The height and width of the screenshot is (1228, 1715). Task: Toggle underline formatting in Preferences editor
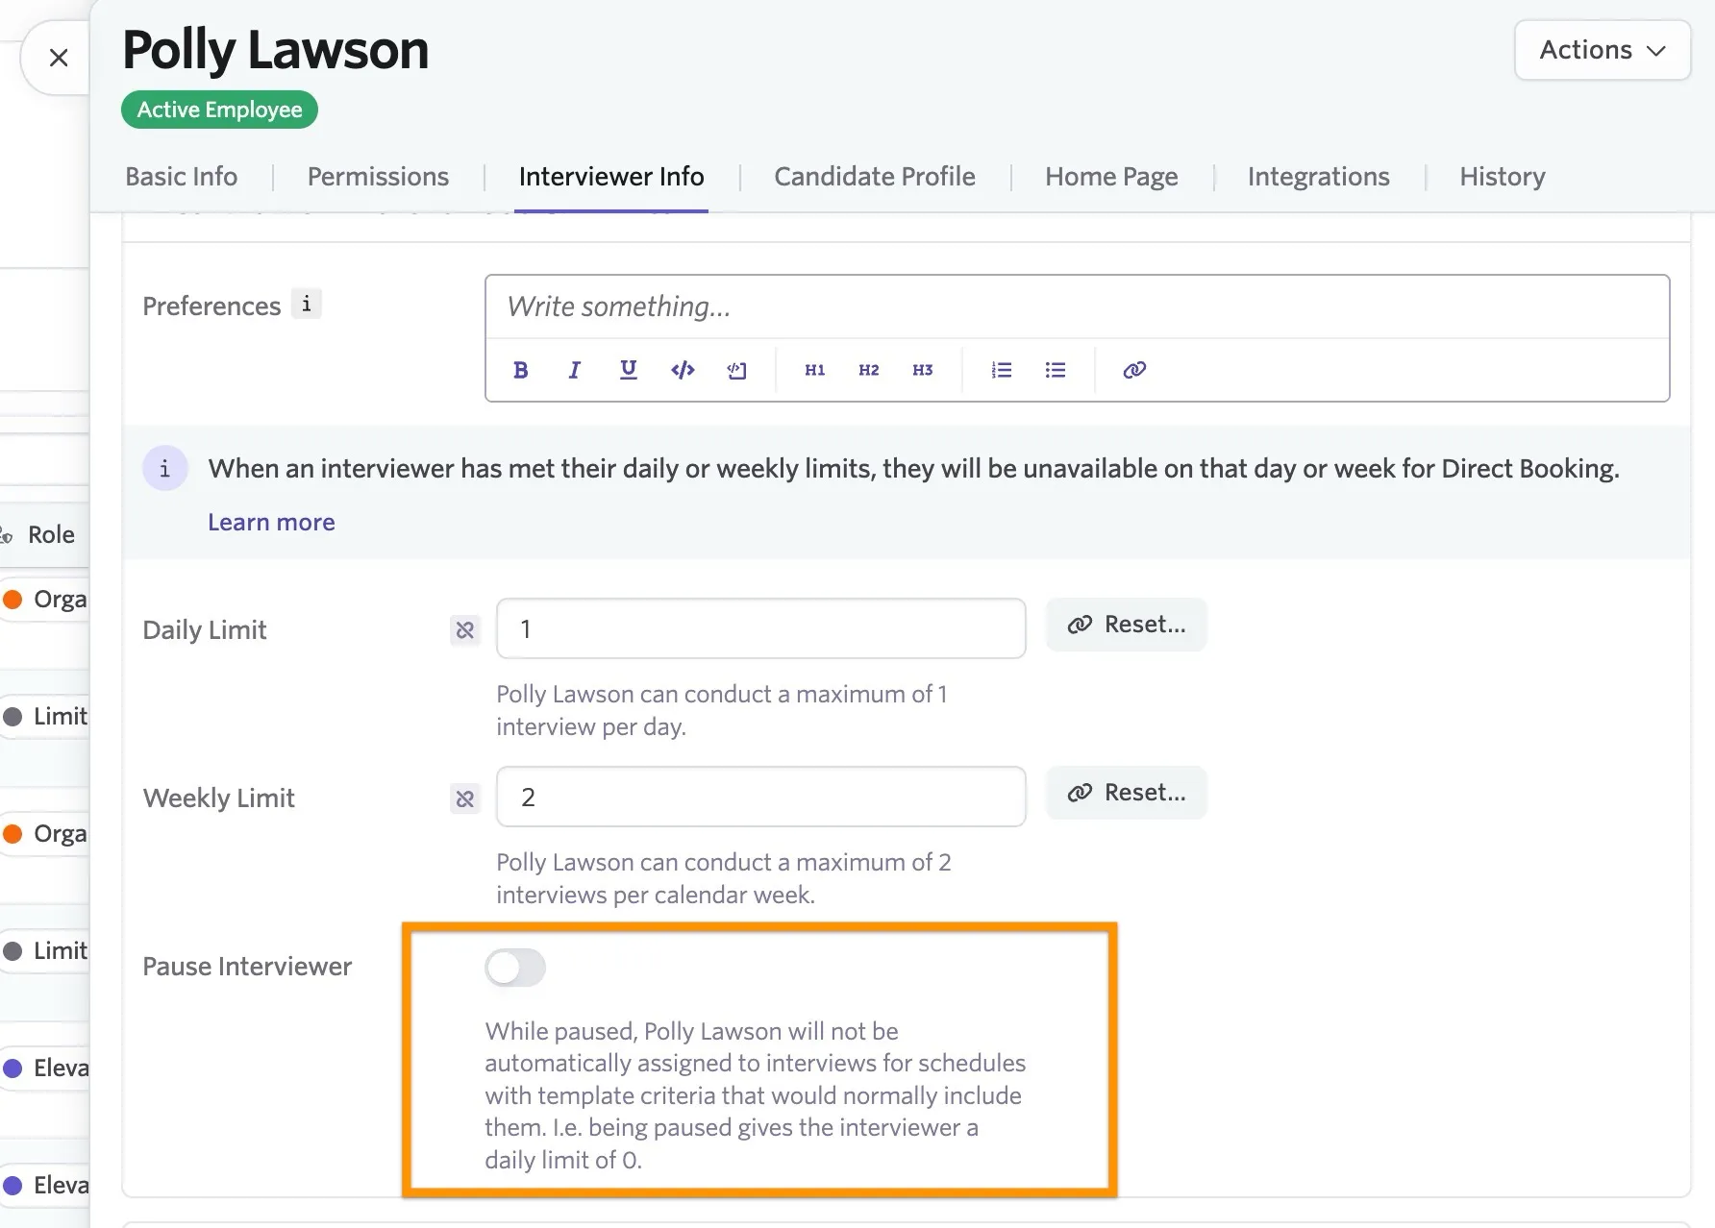click(629, 370)
